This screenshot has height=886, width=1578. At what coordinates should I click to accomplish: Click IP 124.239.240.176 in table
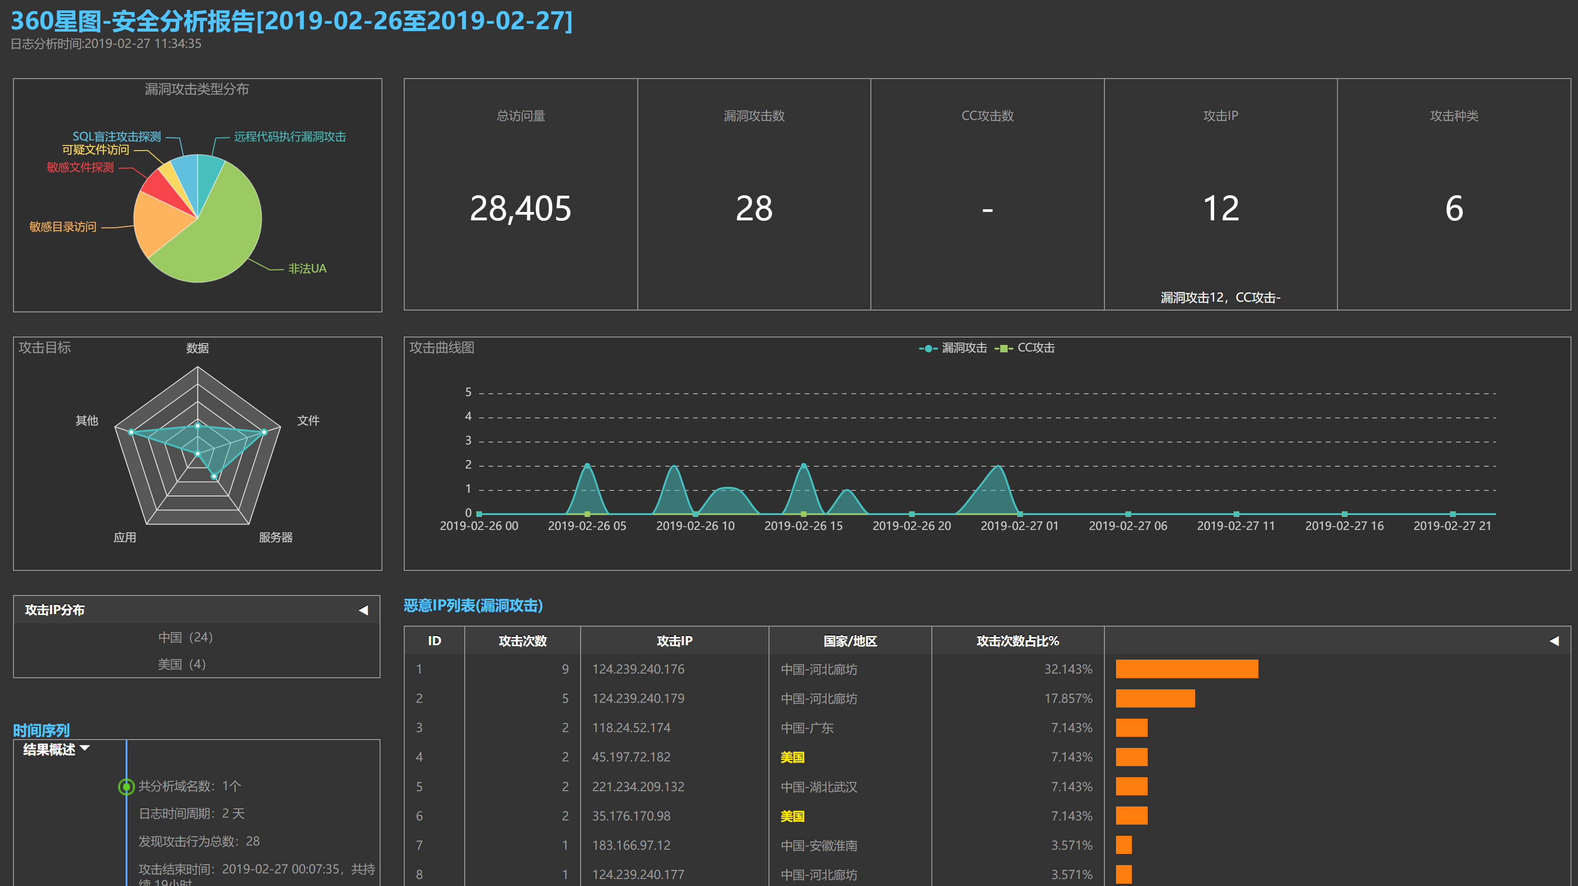638,669
